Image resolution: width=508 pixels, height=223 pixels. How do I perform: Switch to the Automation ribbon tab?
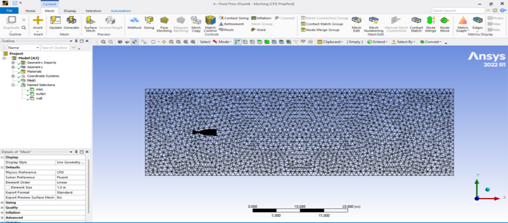tap(121, 11)
